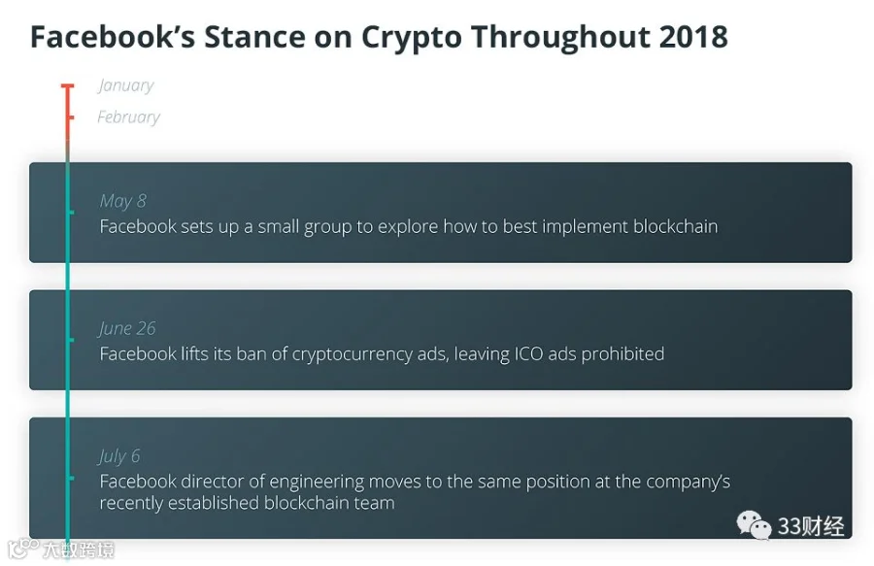Click the February month label

128,117
